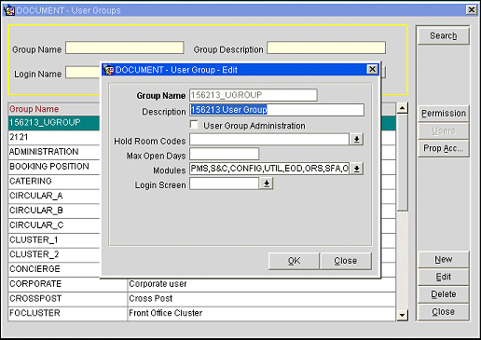Select the CIRCULAR_A group row
The width and height of the screenshot is (481, 340).
[54, 196]
